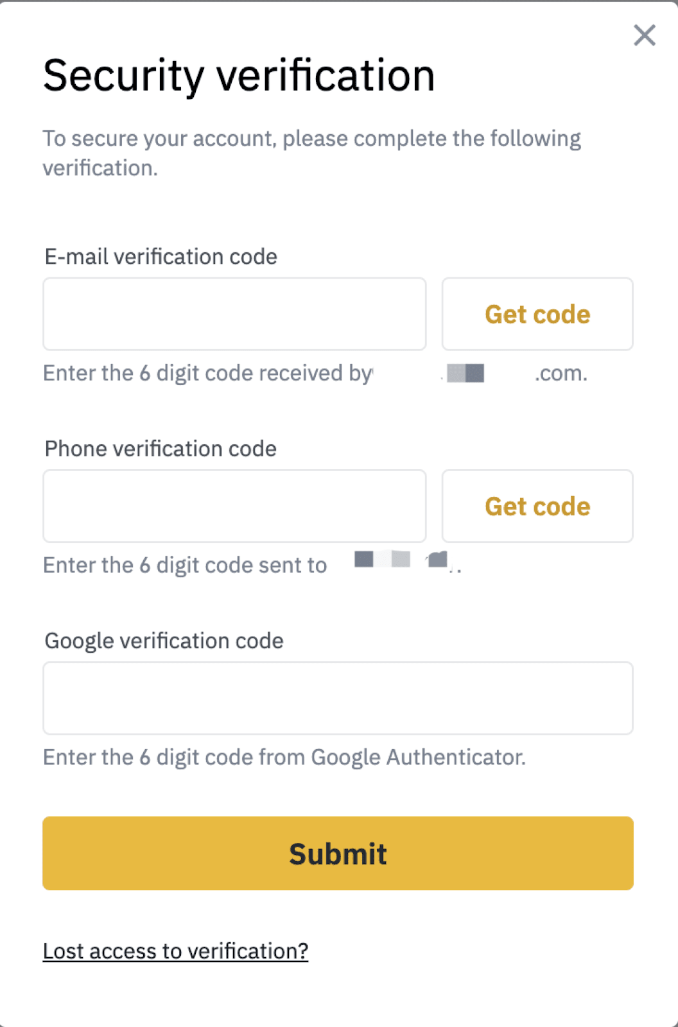Screen dimensions: 678x1027
Task: Click the blurred e-mail address blocks
Action: tap(465, 373)
